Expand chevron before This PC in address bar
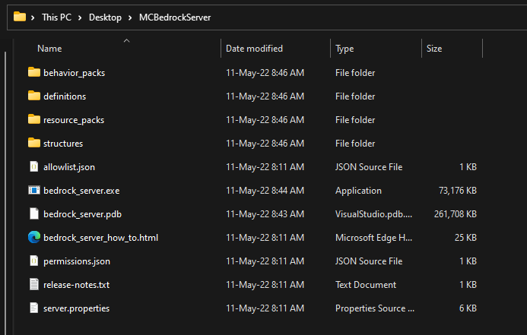This screenshot has width=527, height=335. pos(33,17)
